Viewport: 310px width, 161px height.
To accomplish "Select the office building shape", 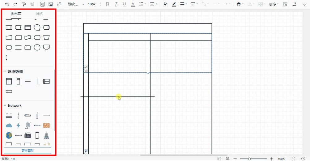I will [46, 135].
